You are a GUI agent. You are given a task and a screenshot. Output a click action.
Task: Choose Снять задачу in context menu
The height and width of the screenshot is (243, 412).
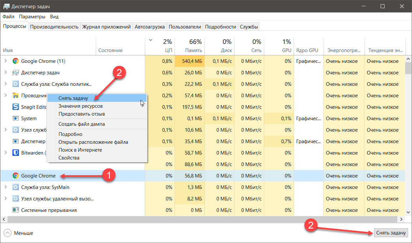[73, 98]
